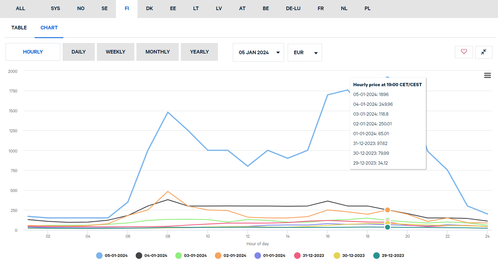Viewport: 498px width, 271px height.
Task: Select the SE area tab
Action: pos(104,8)
